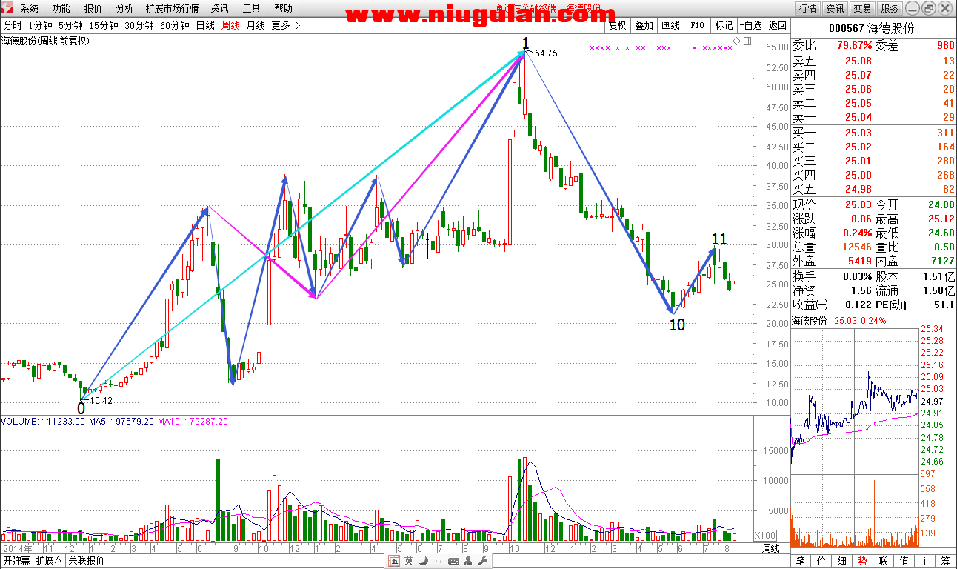Click the 叠加 overlay button
Image resolution: width=957 pixels, height=569 pixels.
pos(644,25)
